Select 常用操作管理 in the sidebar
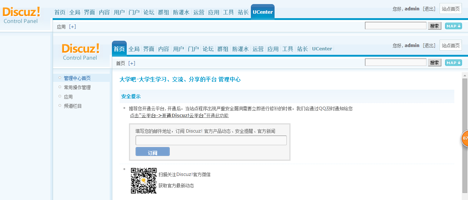 (x=77, y=87)
